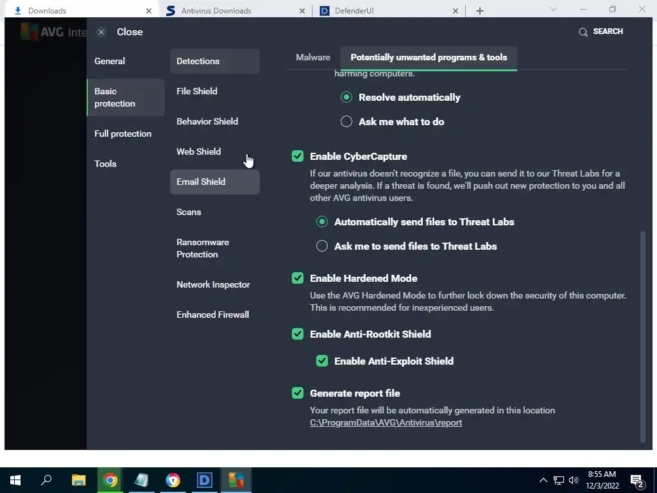Click the SEARCH label in AVG settings
The height and width of the screenshot is (493, 657).
pyautogui.click(x=608, y=31)
